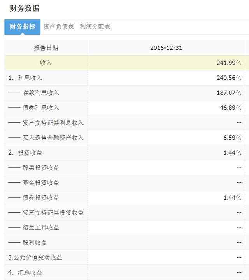Open the 资产负债表 tab

(59, 26)
